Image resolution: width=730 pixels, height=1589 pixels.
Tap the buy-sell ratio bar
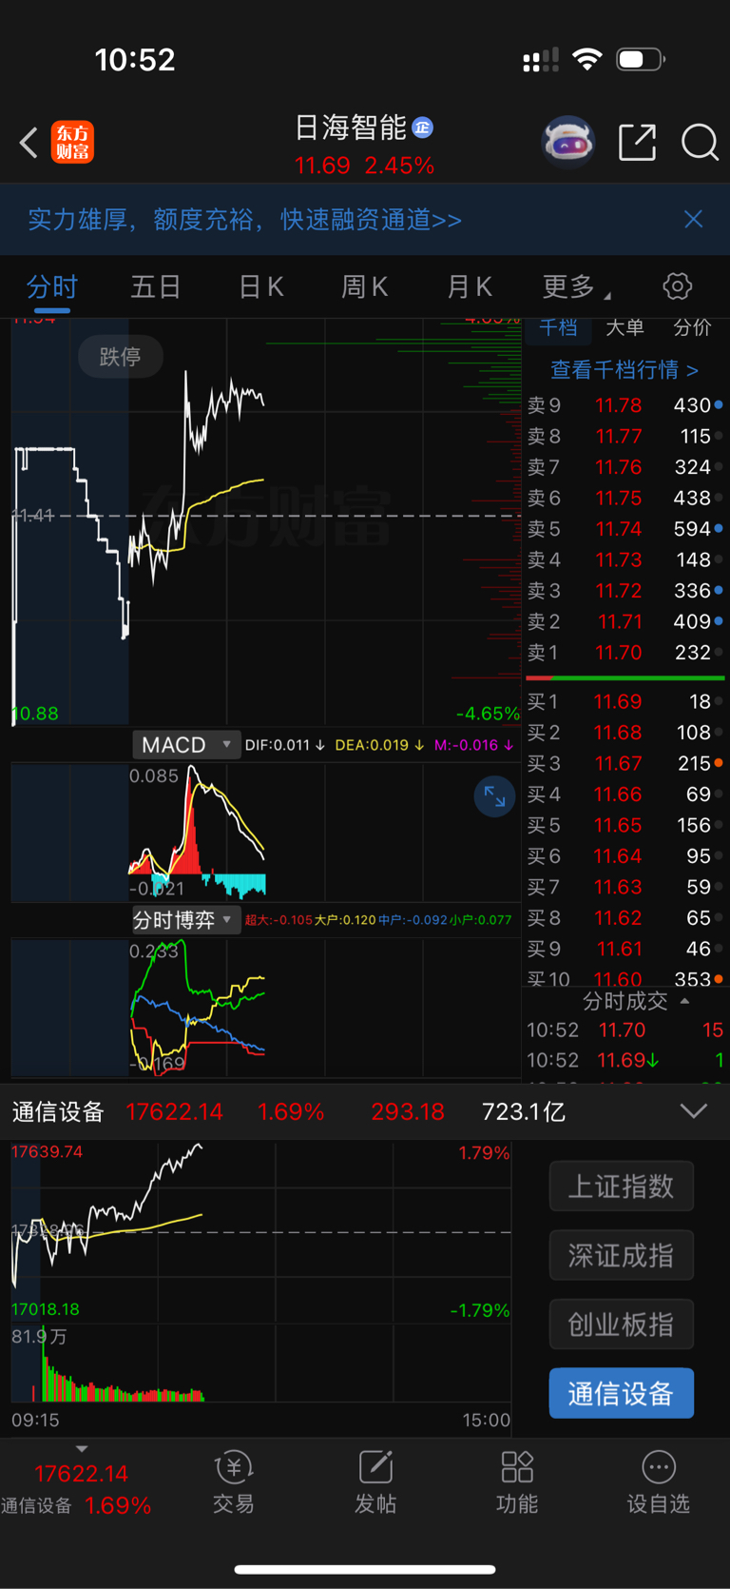tap(625, 678)
